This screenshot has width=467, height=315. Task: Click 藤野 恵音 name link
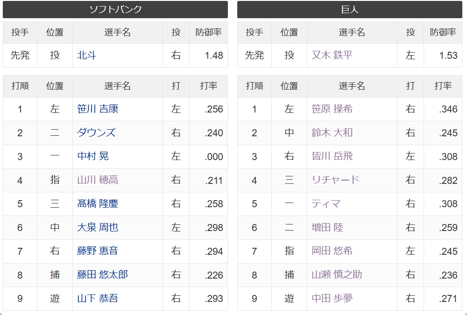click(x=98, y=251)
